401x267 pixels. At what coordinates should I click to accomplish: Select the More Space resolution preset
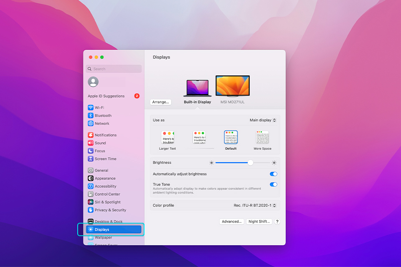click(262, 138)
